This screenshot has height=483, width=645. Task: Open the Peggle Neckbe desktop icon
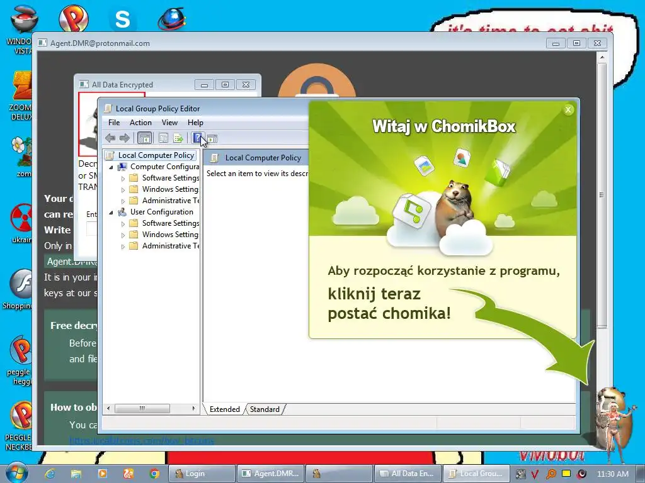click(x=19, y=426)
